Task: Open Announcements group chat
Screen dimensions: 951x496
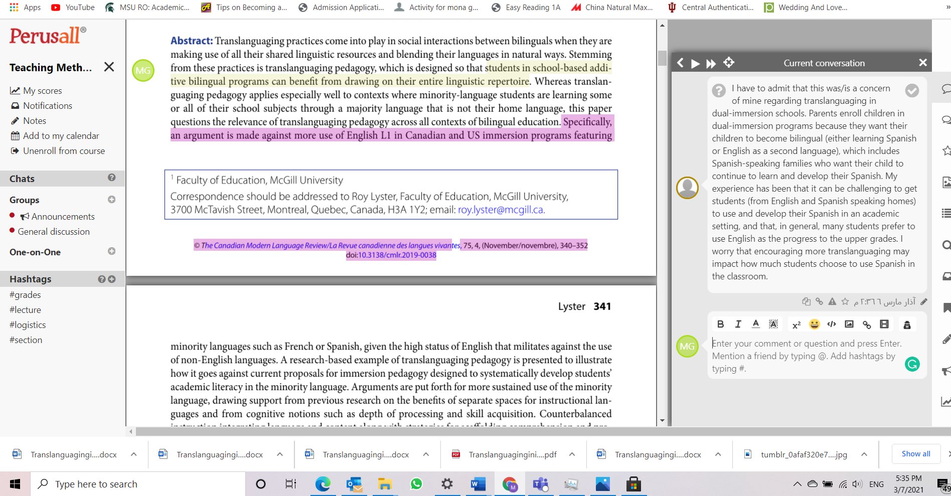Action: (57, 217)
